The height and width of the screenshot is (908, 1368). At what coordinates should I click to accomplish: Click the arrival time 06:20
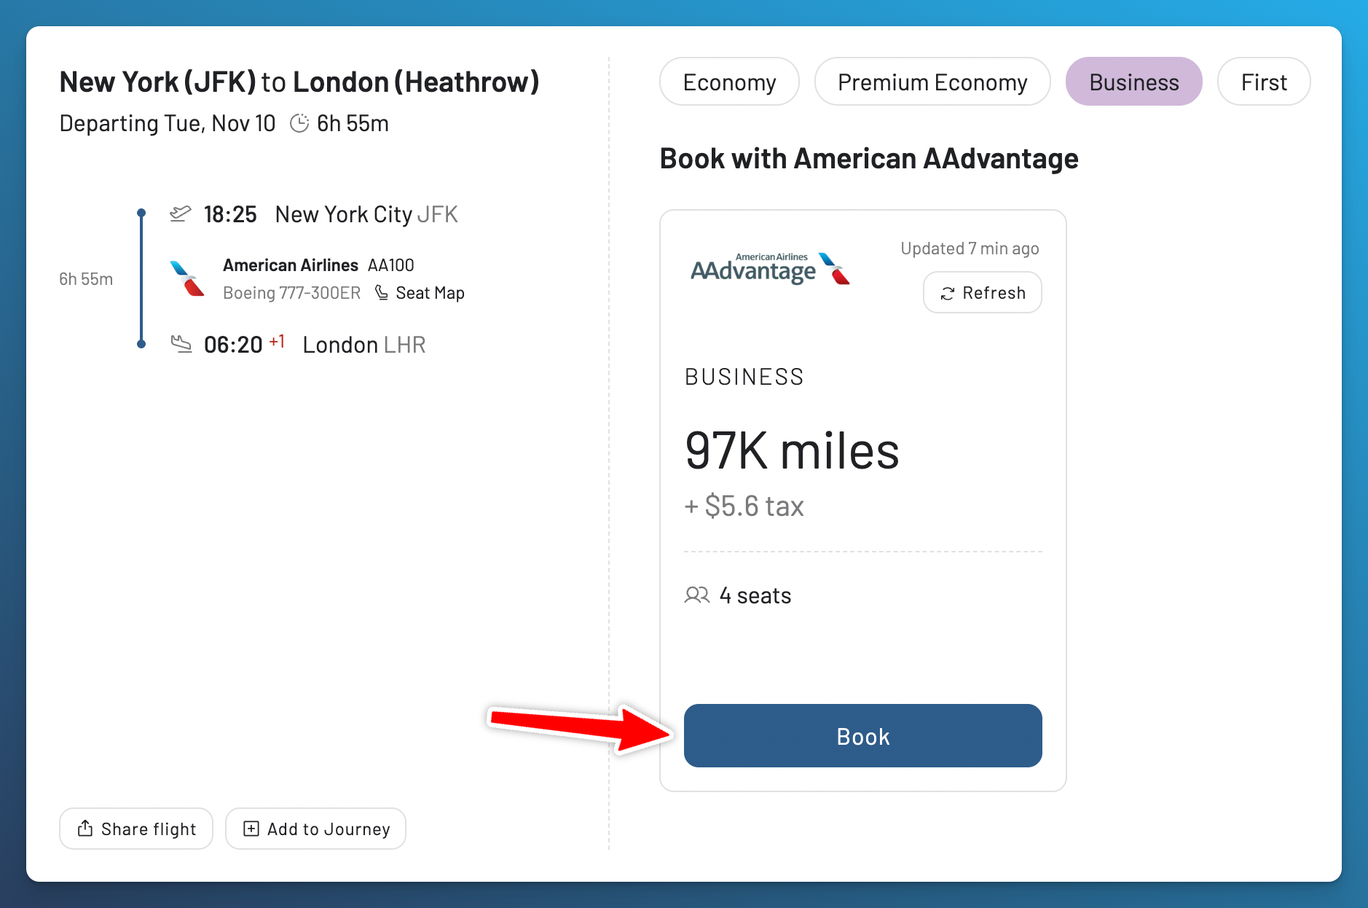[x=233, y=345]
